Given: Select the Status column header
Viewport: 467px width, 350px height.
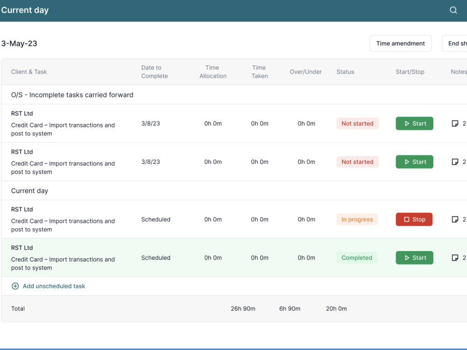Looking at the screenshot, I should click(345, 72).
